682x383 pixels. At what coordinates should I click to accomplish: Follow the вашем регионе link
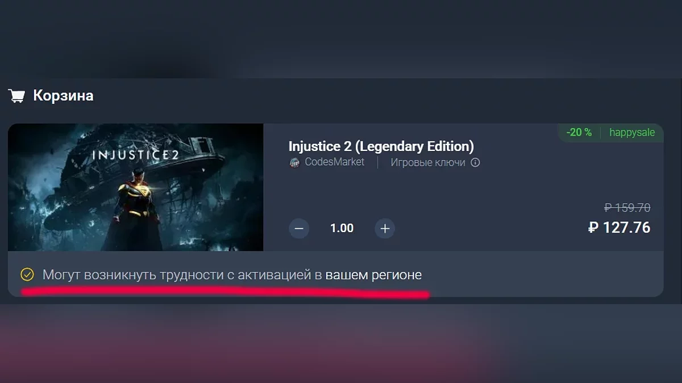(373, 275)
